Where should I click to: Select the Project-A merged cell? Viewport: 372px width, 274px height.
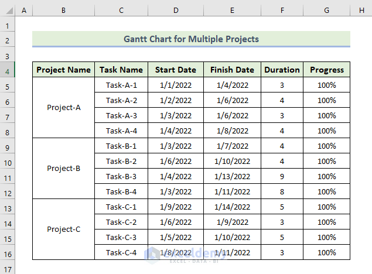[63, 108]
